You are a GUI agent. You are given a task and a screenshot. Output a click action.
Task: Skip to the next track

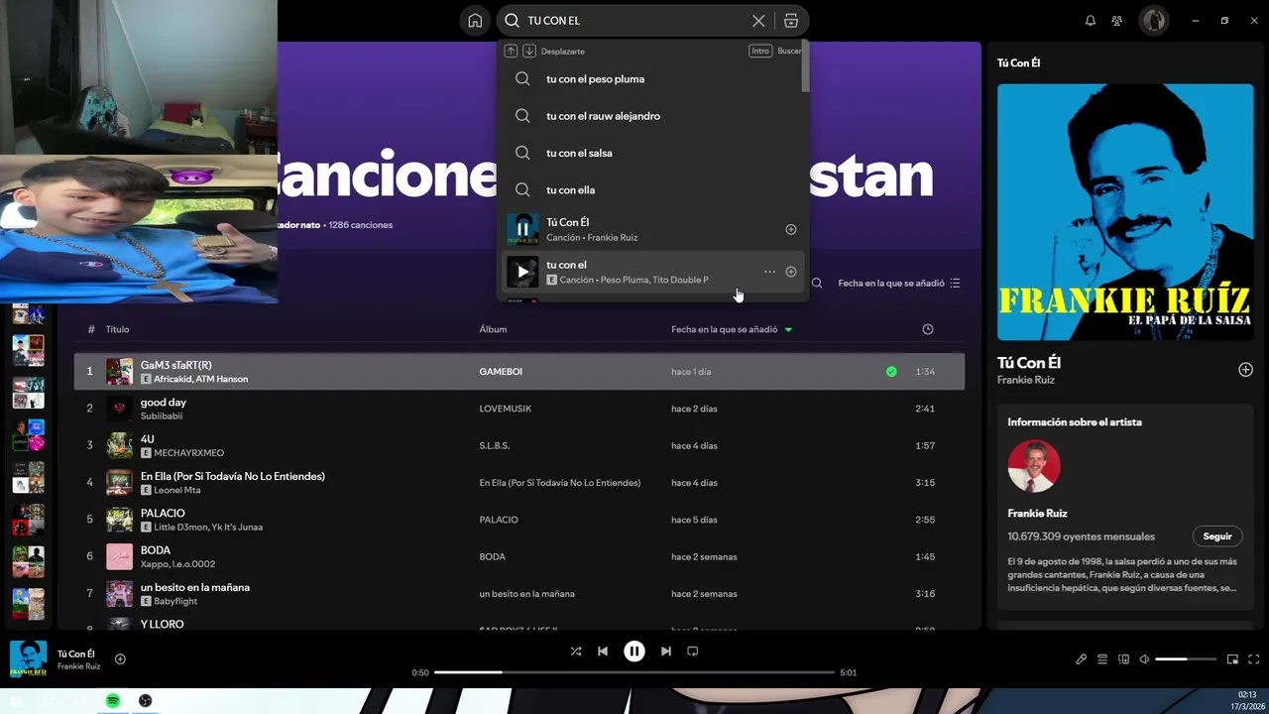coord(666,651)
